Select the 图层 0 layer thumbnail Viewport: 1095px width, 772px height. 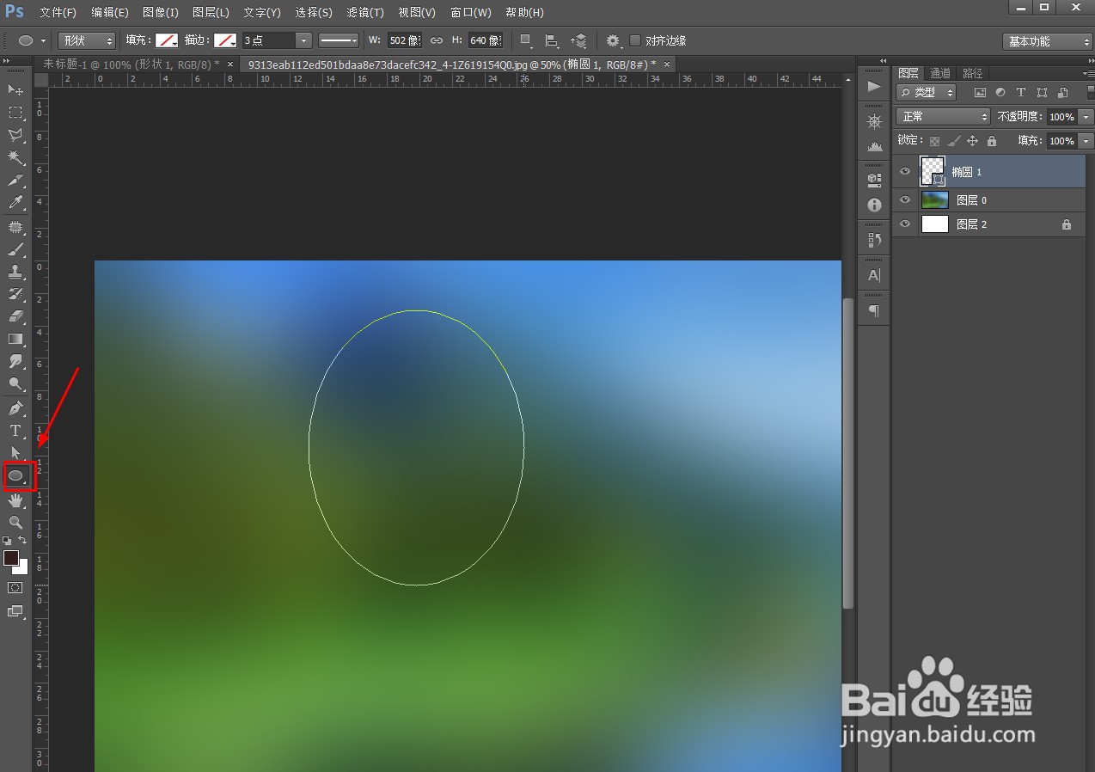point(934,199)
